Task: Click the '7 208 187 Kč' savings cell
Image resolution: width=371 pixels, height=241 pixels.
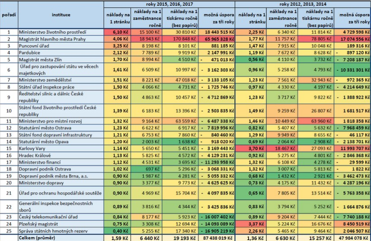Action: coord(352,59)
